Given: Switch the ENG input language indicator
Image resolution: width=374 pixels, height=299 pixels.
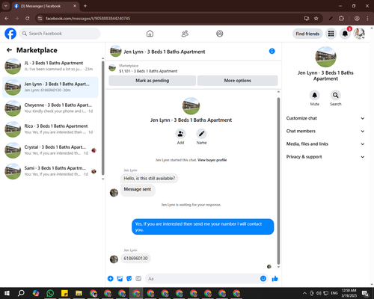Looking at the screenshot, I should [x=334, y=293].
